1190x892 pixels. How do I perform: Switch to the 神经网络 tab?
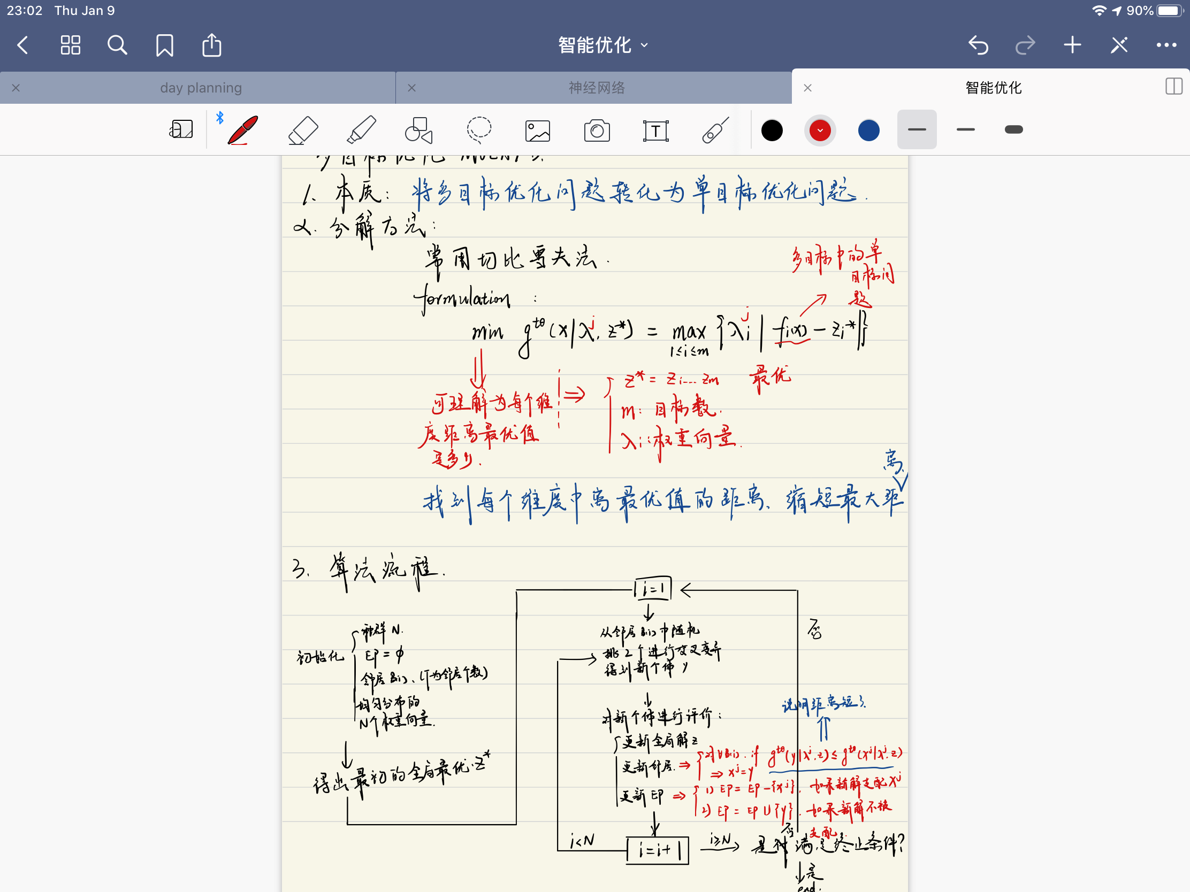595,88
